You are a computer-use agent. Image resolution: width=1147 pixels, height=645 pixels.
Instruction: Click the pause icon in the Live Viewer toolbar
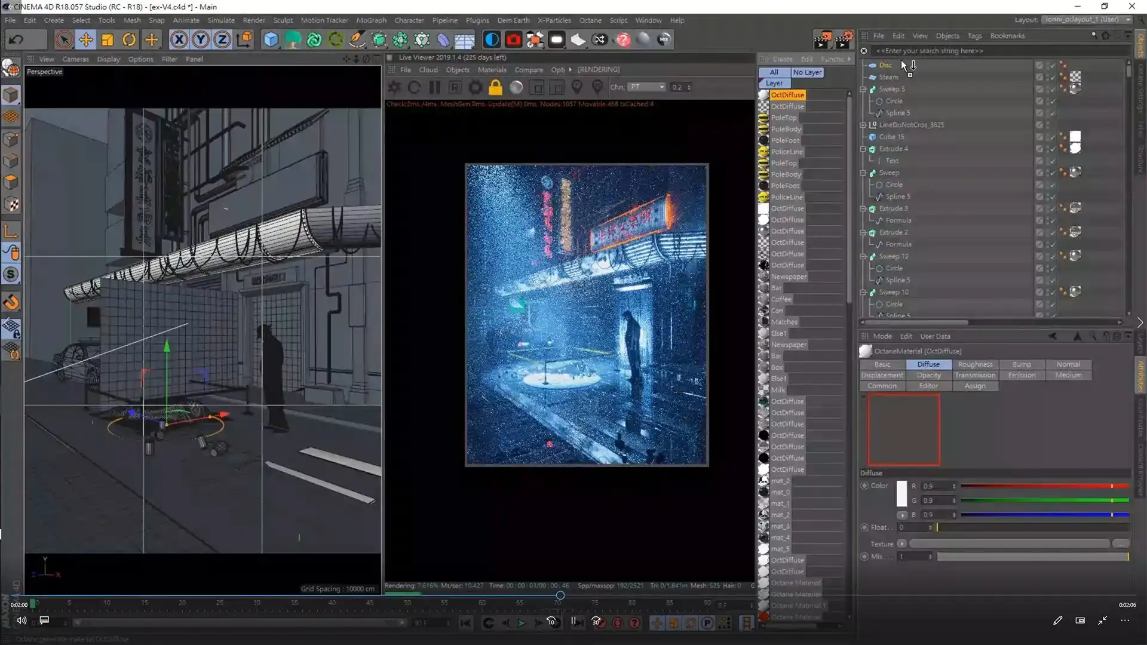(x=435, y=87)
